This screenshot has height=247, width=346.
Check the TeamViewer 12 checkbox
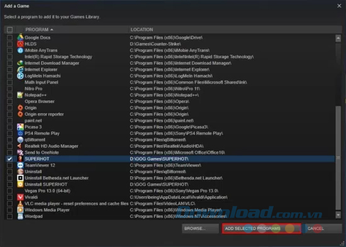coord(9,165)
